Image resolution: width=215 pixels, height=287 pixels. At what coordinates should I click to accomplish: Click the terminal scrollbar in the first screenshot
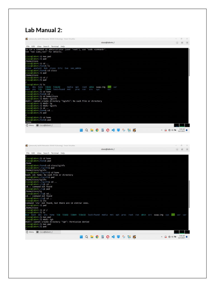tap(189, 62)
